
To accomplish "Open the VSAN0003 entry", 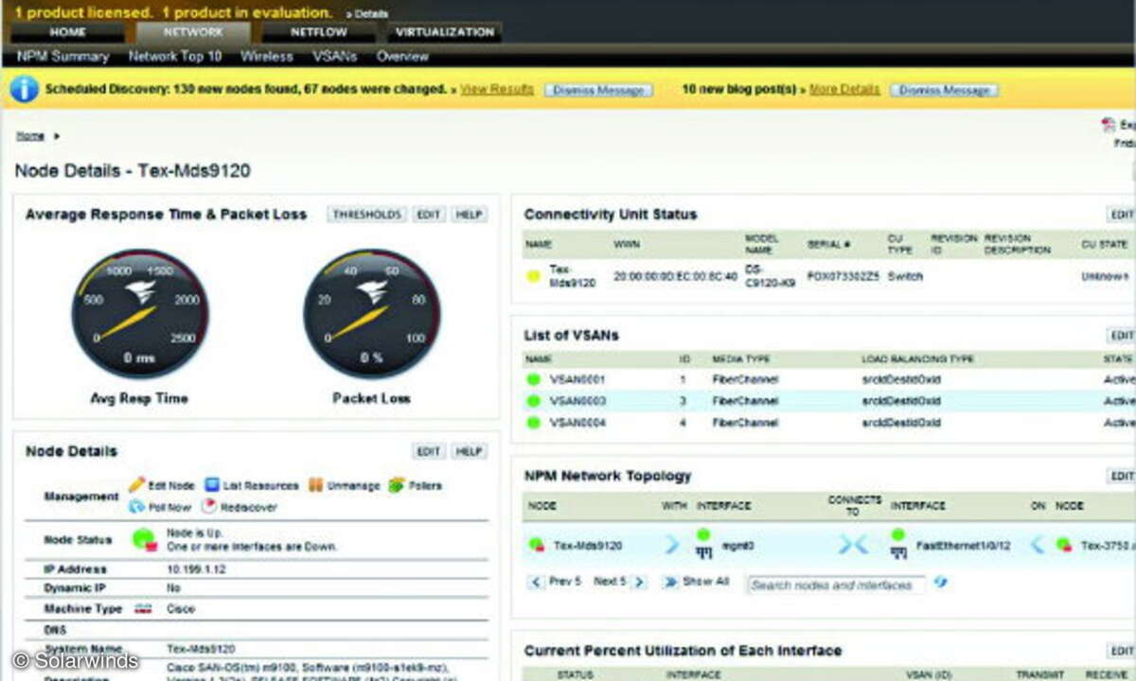I will coord(577,401).
